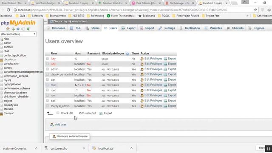Open the Engines tab

coord(256,28)
